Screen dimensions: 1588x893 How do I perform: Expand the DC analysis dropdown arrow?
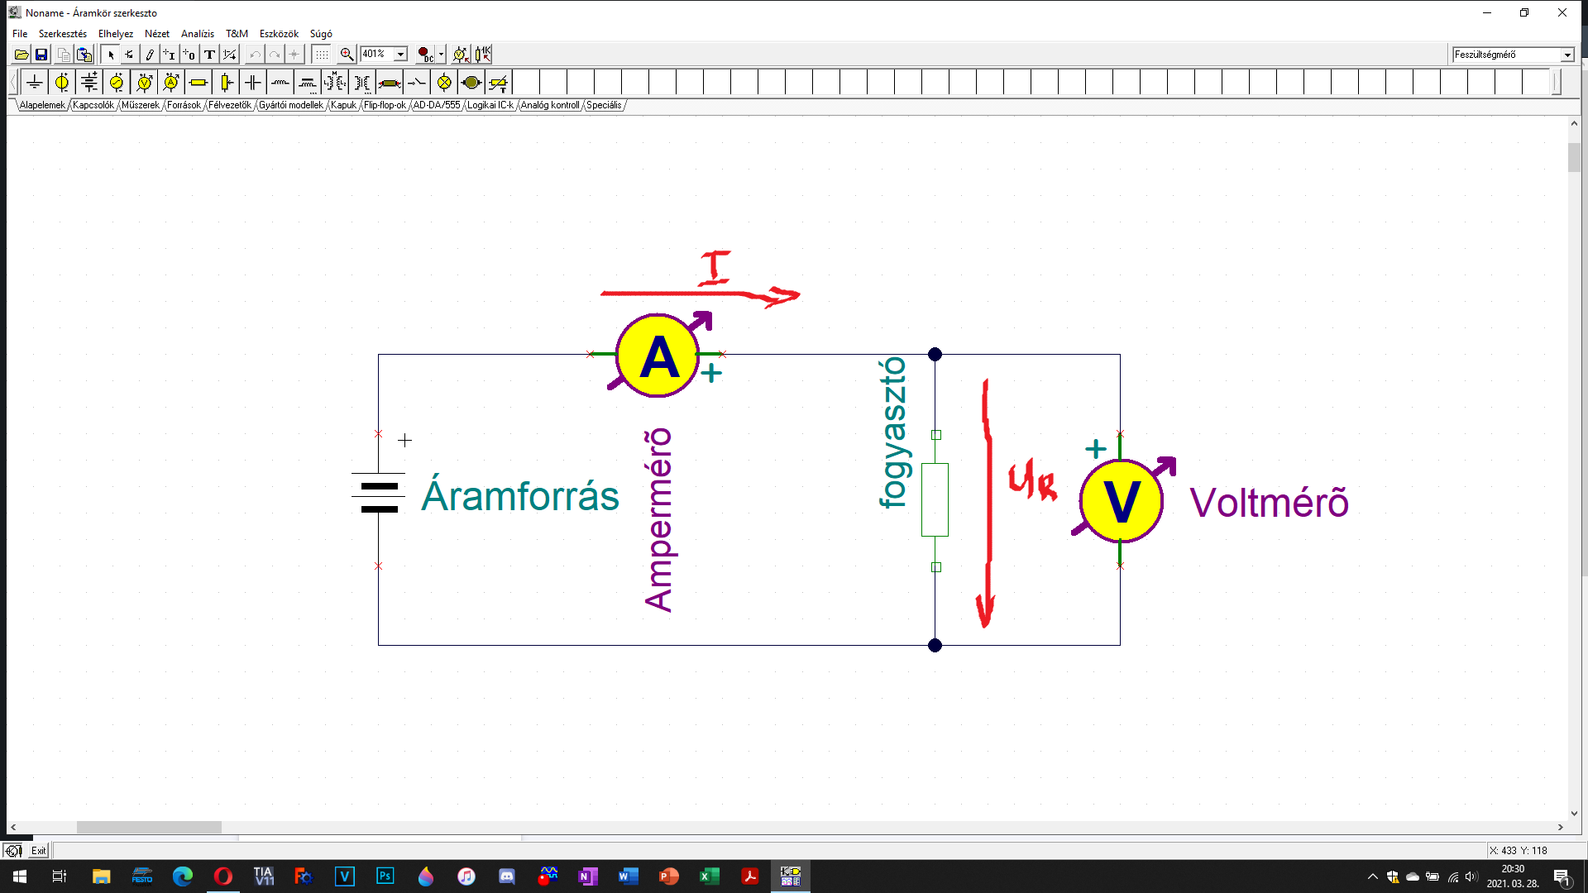(x=441, y=55)
